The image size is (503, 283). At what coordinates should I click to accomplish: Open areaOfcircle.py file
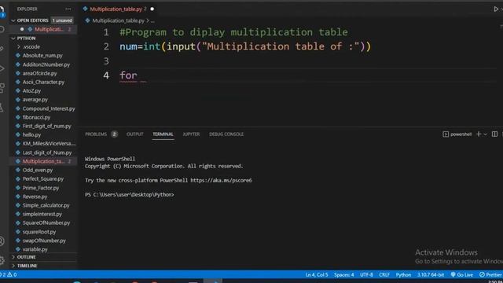pyautogui.click(x=39, y=73)
